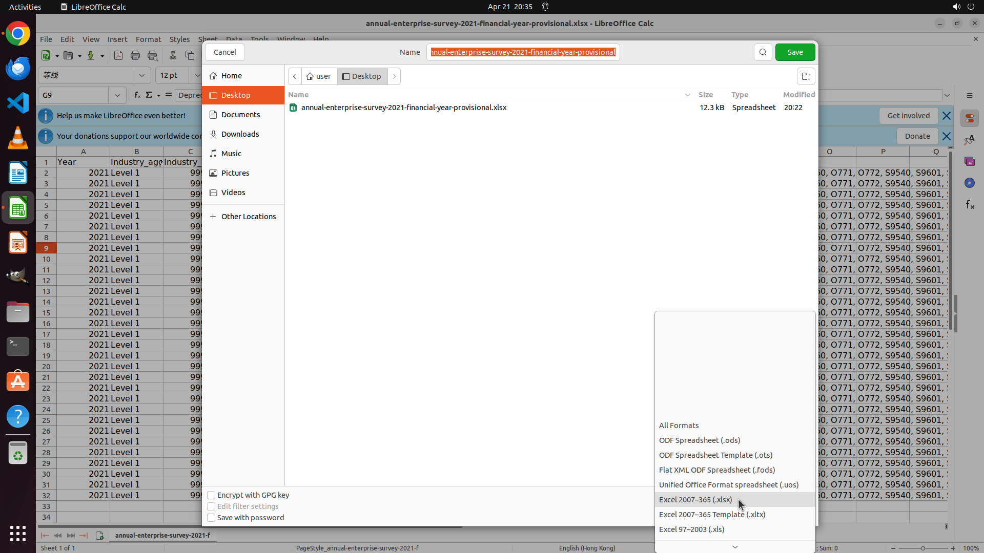Image resolution: width=984 pixels, height=553 pixels.
Task: Click the print toolbar icon
Action: tap(135, 55)
